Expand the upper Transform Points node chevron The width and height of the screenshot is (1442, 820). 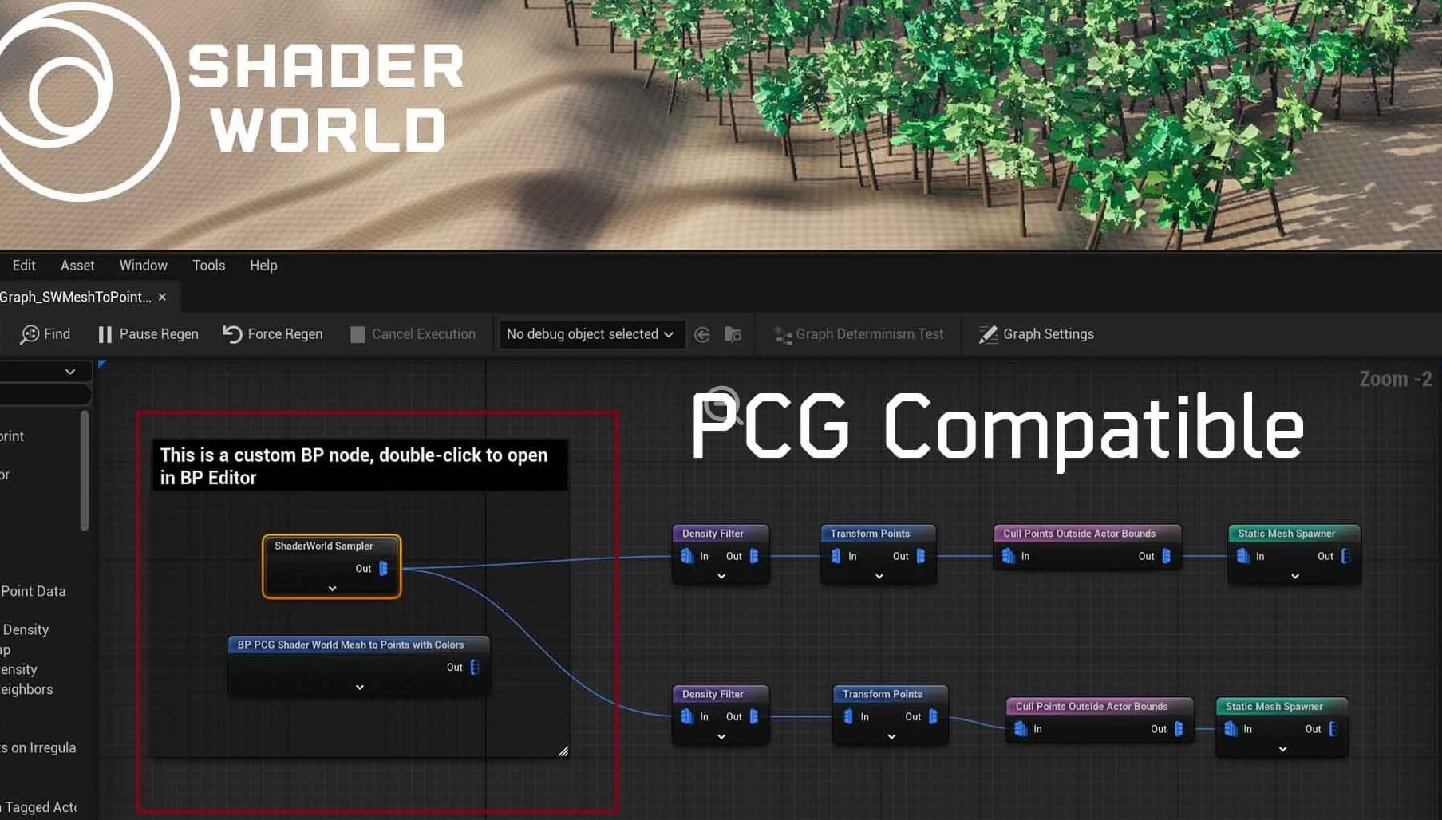(879, 576)
